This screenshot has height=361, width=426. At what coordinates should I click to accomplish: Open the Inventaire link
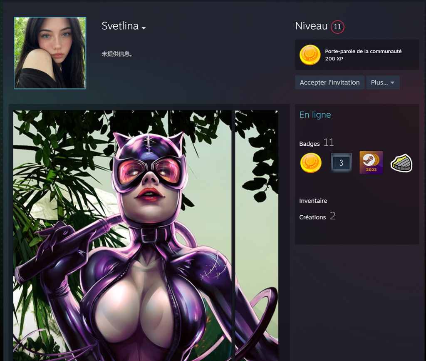[x=313, y=201]
